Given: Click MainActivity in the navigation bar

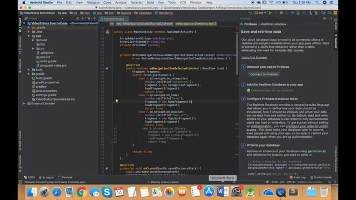Looking at the screenshot, I should [164, 13].
